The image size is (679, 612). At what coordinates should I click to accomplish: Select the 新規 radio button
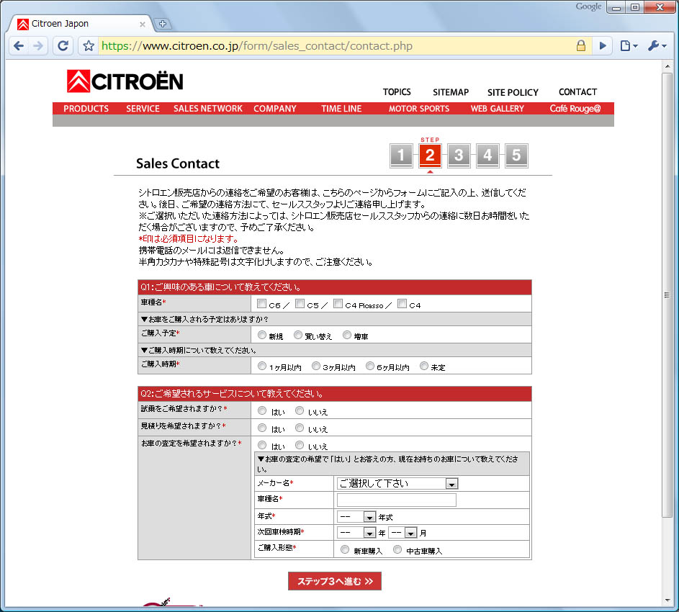pos(262,335)
